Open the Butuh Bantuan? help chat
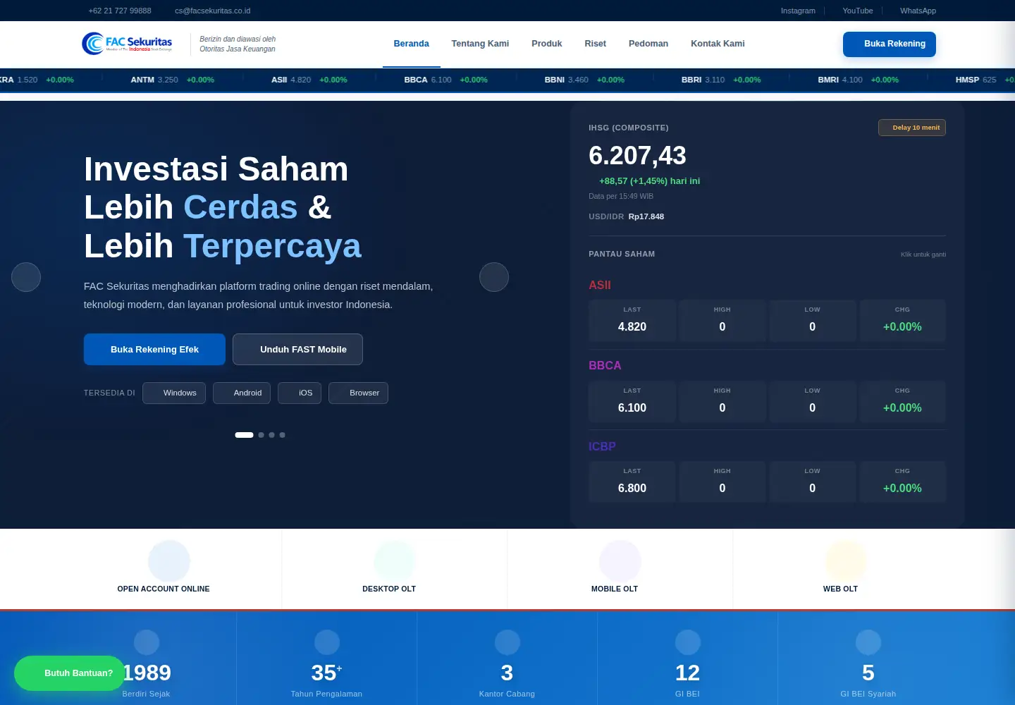This screenshot has width=1015, height=705. 69,673
